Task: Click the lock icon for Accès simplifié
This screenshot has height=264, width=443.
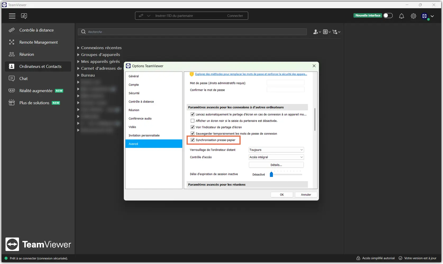Action: 358,258
